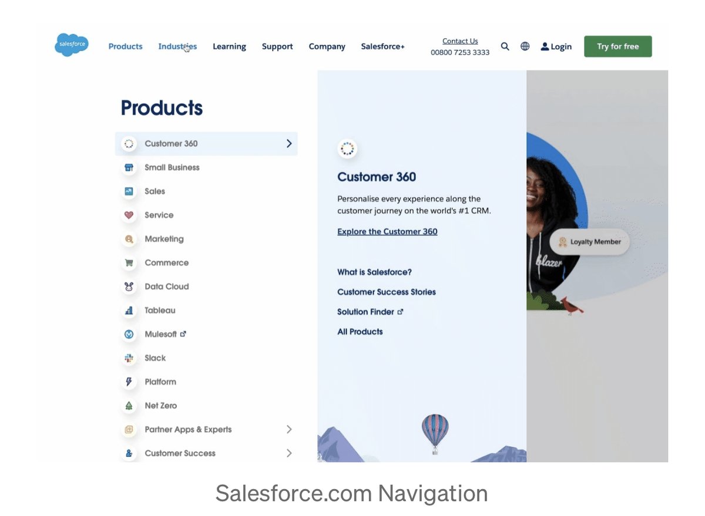Click the Try for free button
The height and width of the screenshot is (516, 705).
click(617, 46)
